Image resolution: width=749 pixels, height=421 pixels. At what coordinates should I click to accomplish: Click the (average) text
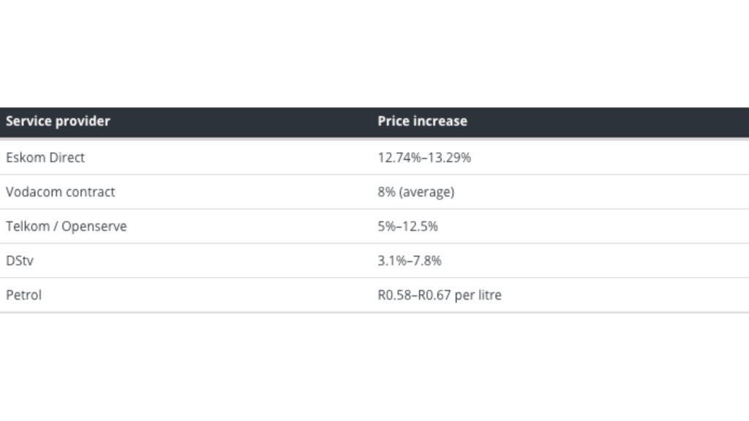tap(426, 191)
